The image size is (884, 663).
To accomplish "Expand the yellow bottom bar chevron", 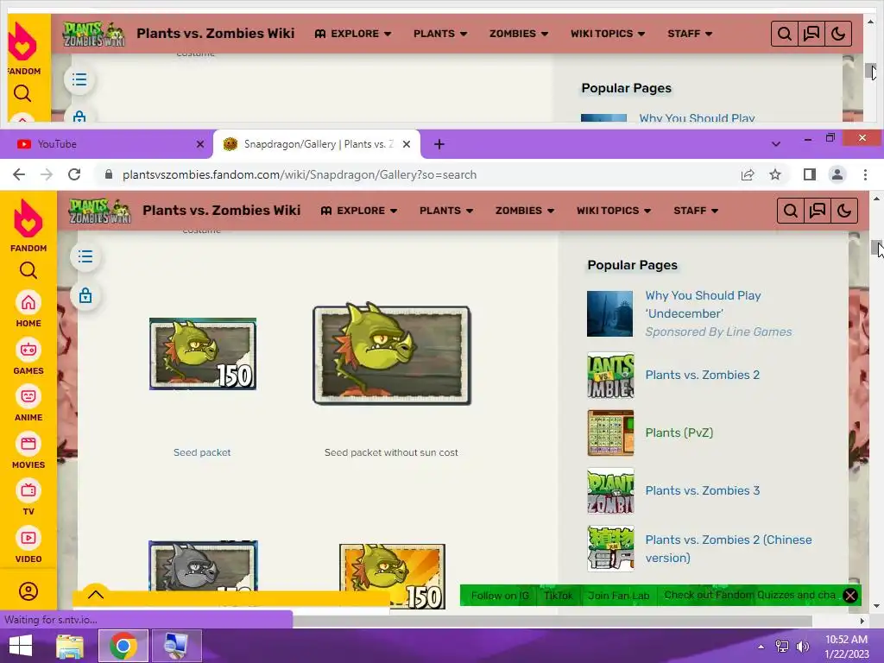I will tap(96, 595).
